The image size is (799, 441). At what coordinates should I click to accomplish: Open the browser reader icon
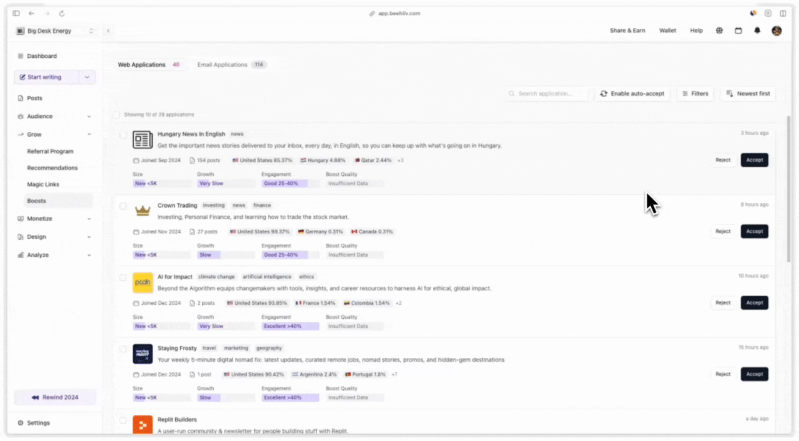click(768, 13)
